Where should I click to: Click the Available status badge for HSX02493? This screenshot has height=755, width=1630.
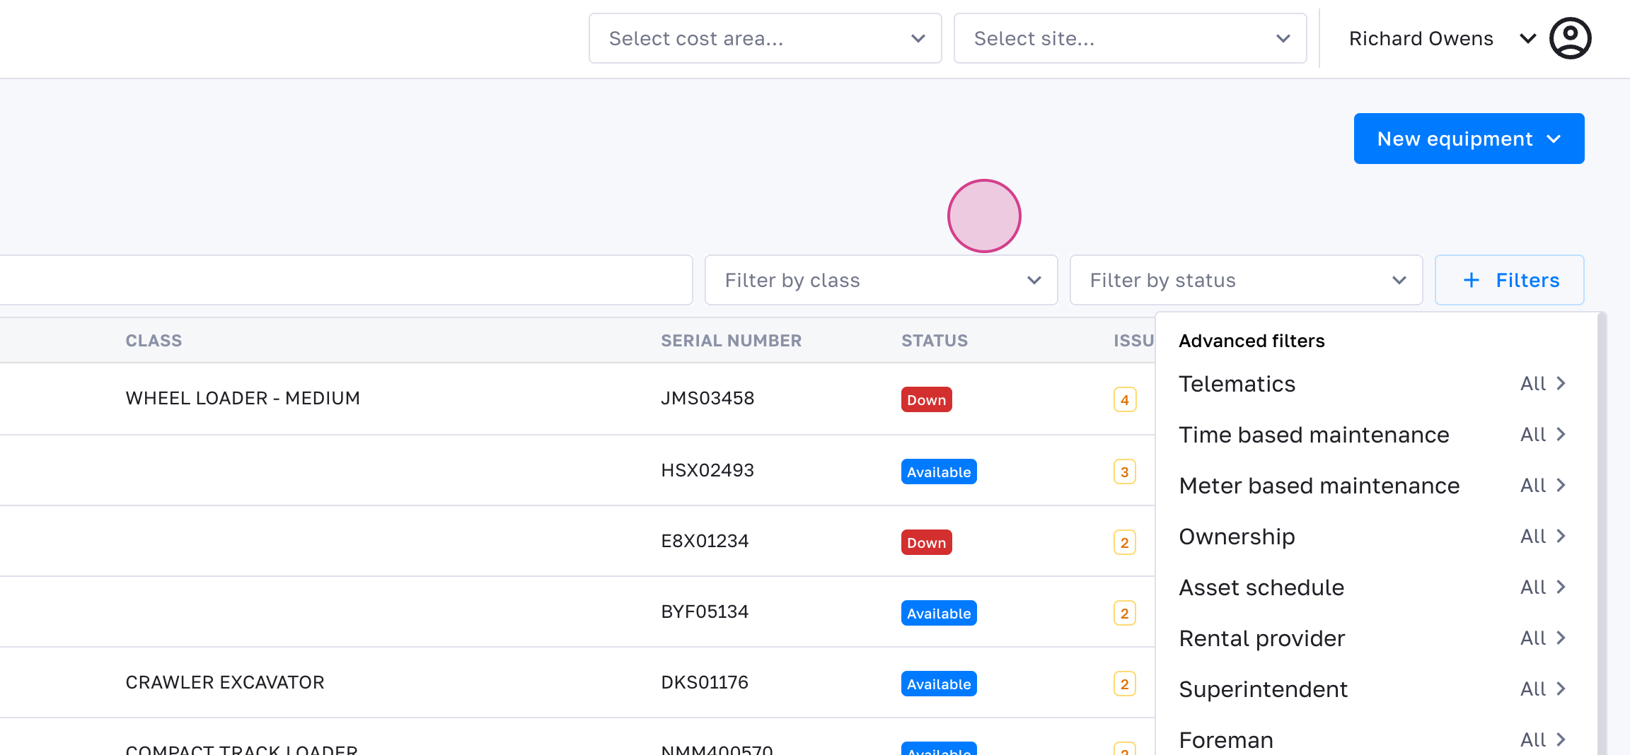(x=938, y=472)
